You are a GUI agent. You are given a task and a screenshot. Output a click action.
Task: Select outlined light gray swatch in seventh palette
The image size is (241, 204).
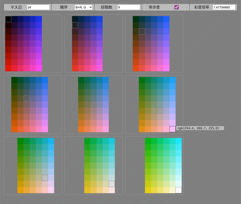[x=45, y=178]
